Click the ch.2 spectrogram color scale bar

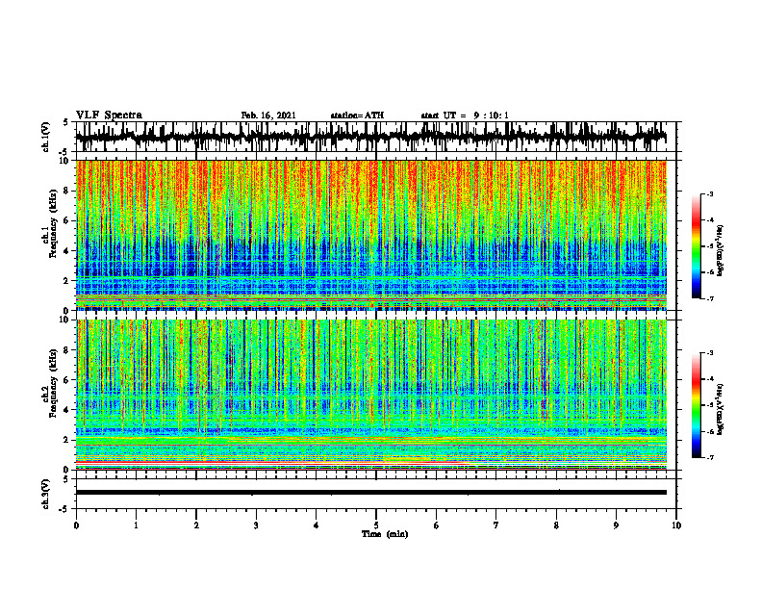coord(696,405)
